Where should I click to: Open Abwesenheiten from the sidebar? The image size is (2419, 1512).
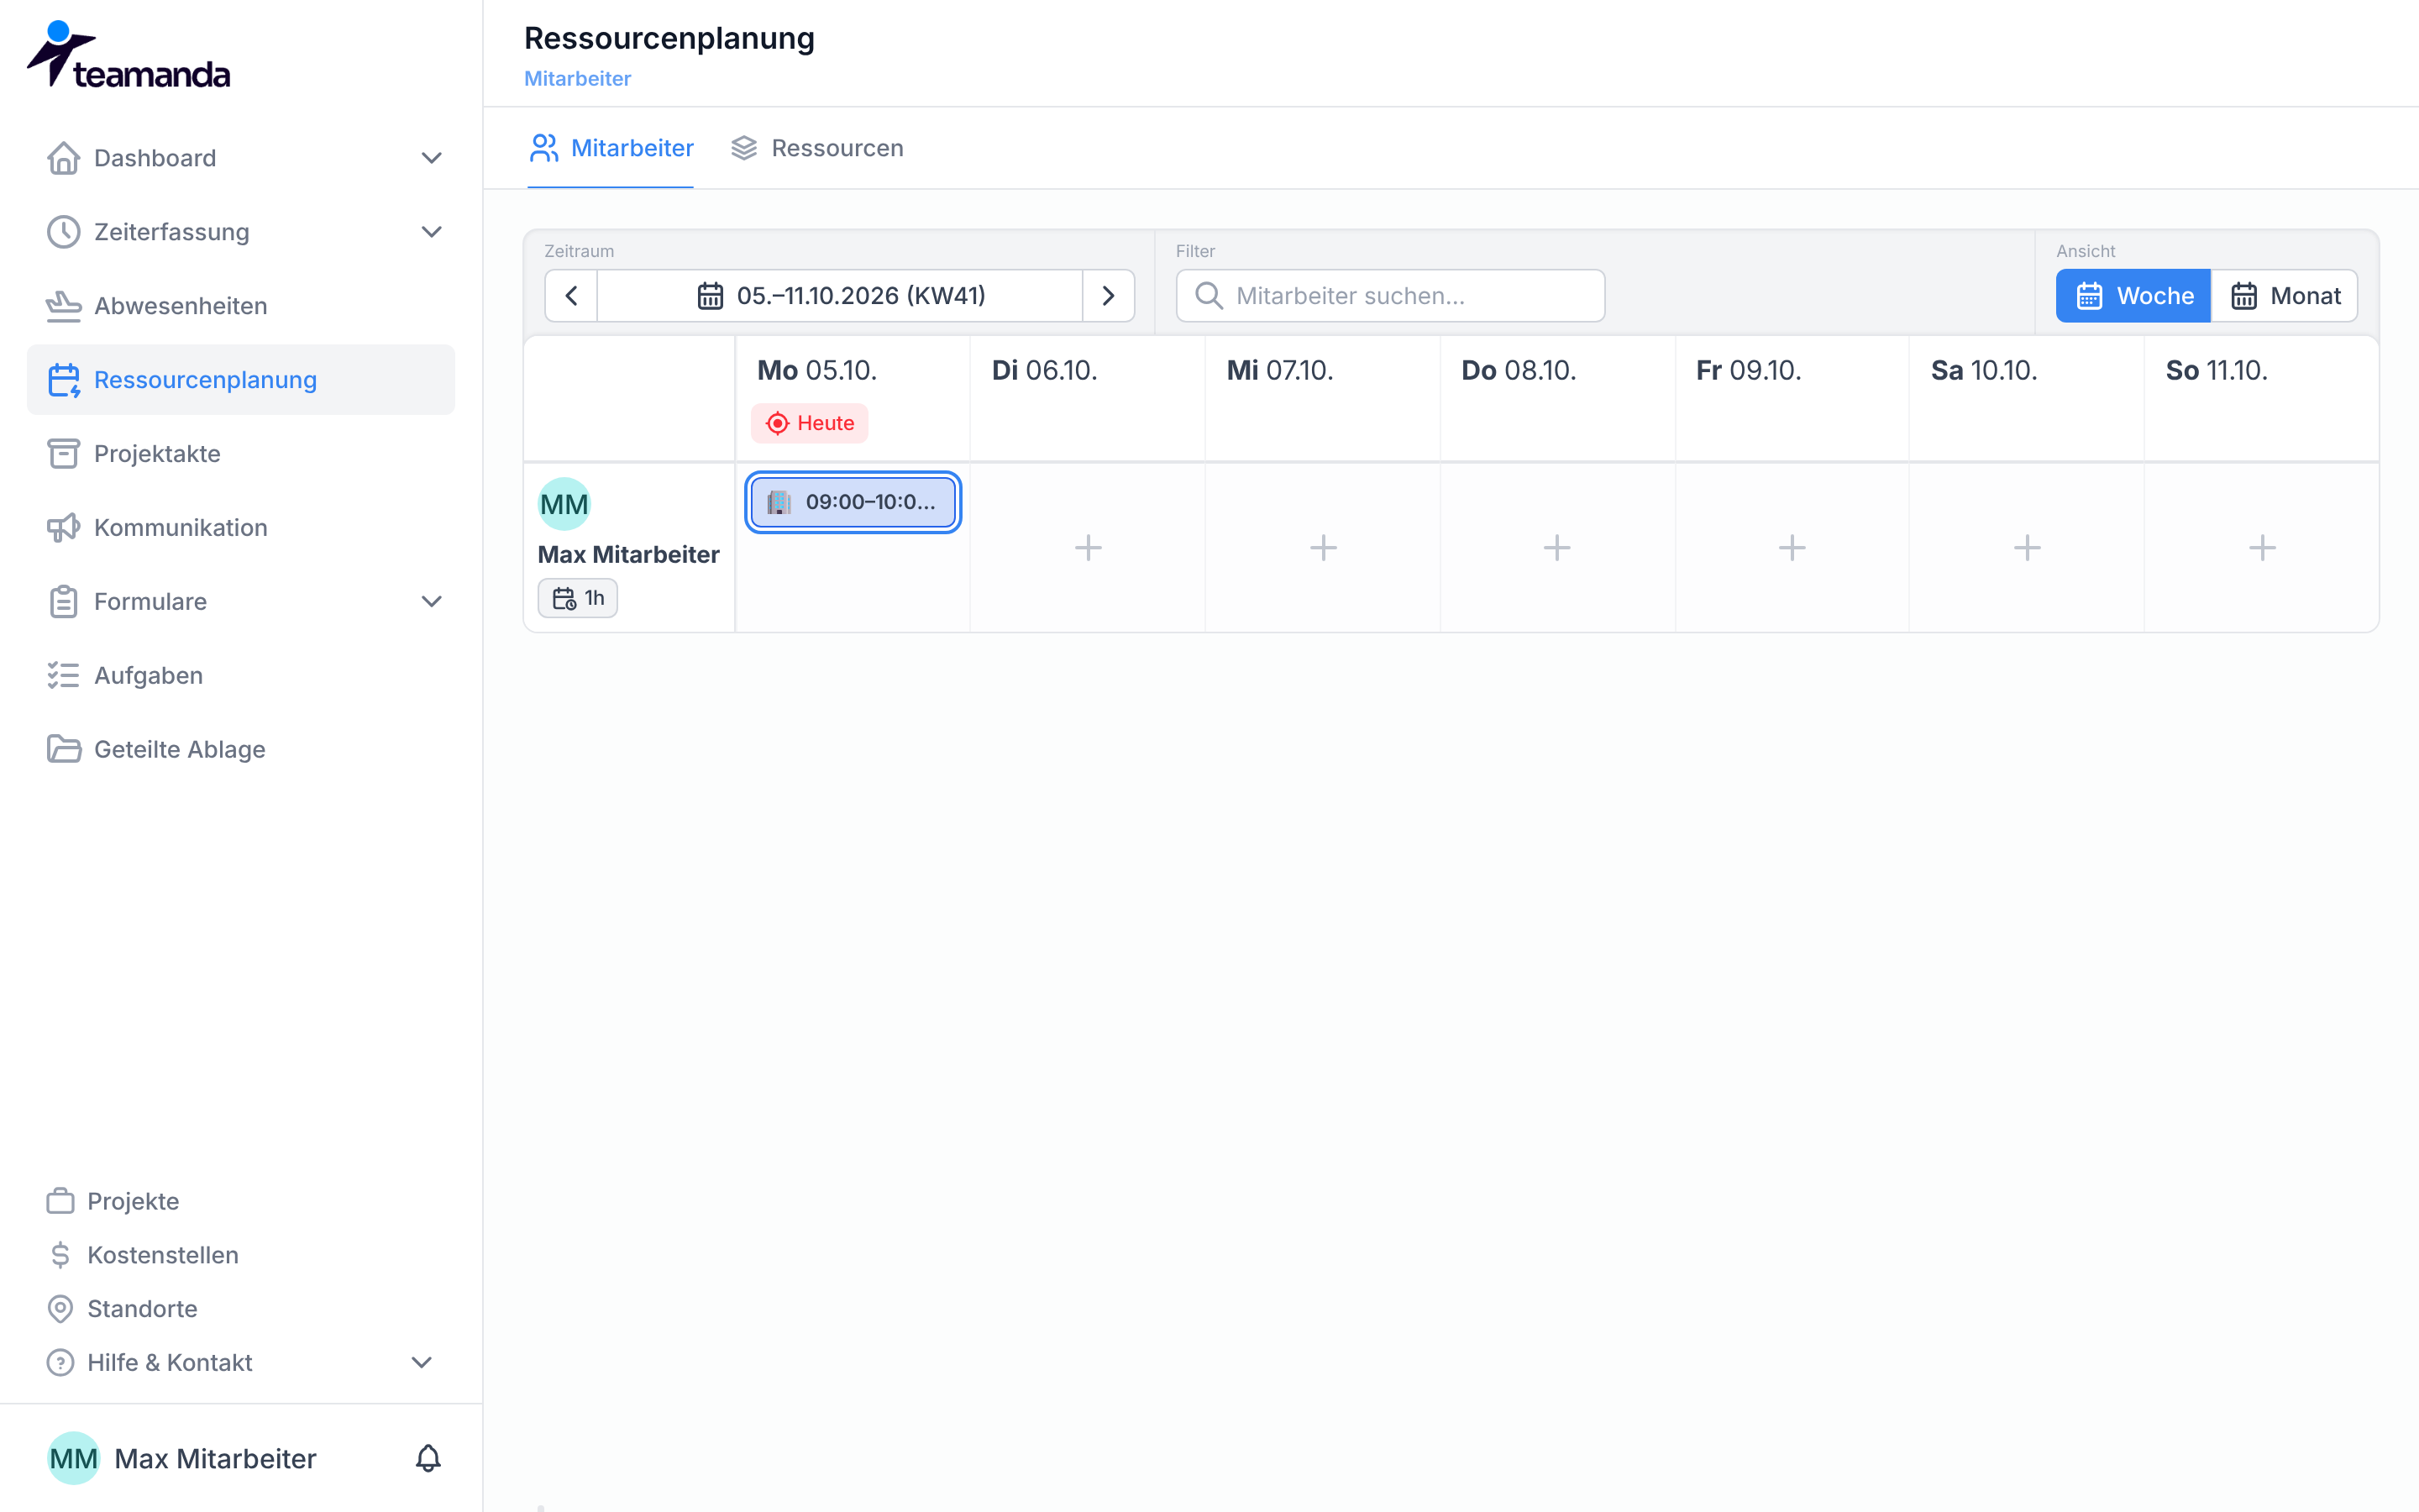click(x=241, y=306)
